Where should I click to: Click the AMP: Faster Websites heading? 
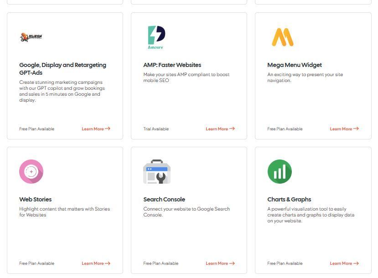pyautogui.click(x=172, y=65)
